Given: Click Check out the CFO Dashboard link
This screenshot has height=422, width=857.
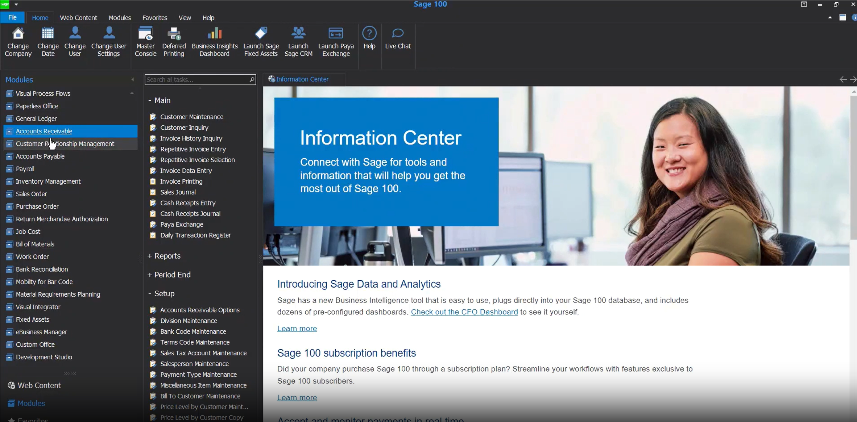Looking at the screenshot, I should (x=464, y=312).
